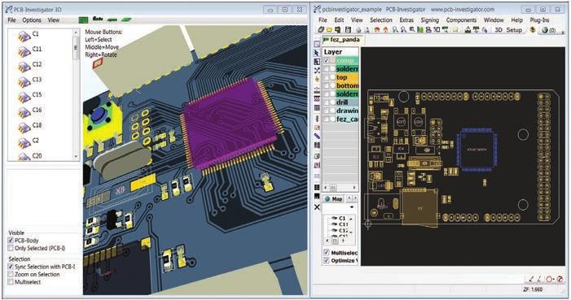Screen dimensions: 571x300
Task: Click the first magnifier zoom icon in main toolbar
Action: click(395, 30)
